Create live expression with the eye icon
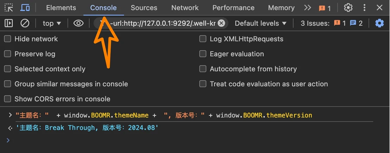 [79, 23]
